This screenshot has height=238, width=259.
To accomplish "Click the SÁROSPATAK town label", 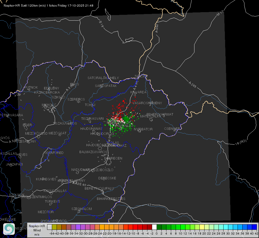I will point(106,86).
